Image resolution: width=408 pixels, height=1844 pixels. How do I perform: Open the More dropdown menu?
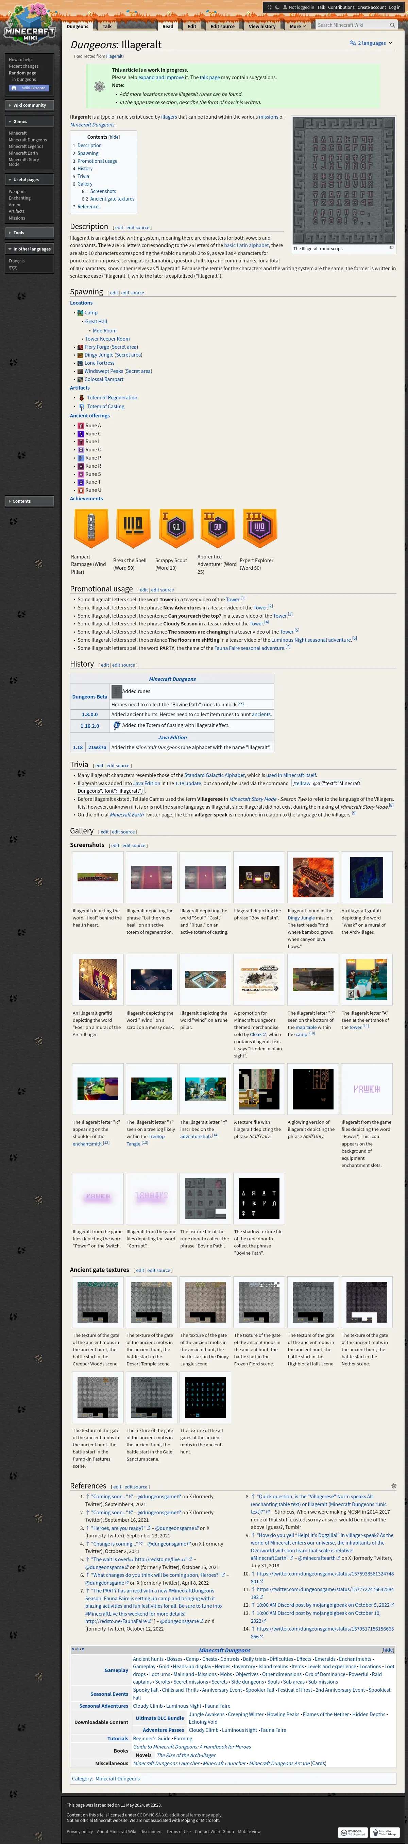pyautogui.click(x=298, y=27)
